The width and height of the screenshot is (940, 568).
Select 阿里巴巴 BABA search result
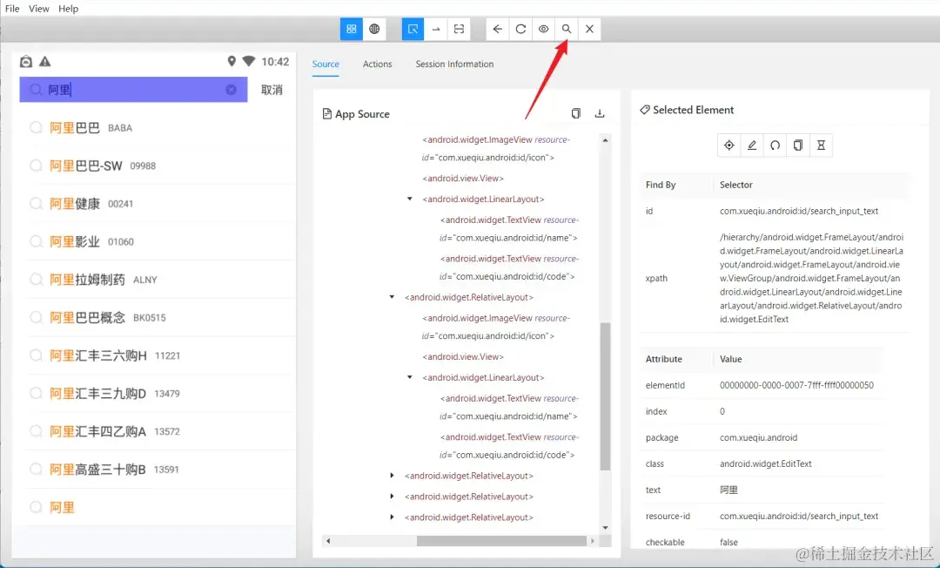tap(160, 128)
